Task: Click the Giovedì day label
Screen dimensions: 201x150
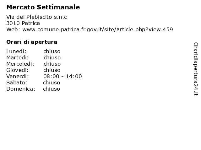Action: pyautogui.click(x=18, y=70)
